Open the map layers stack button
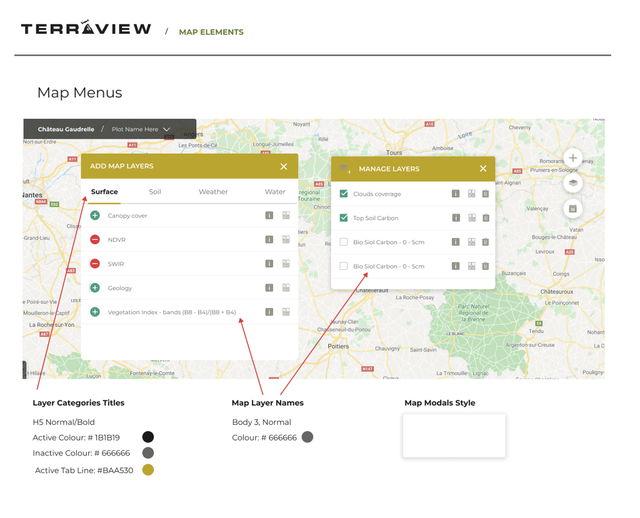The width and height of the screenshot is (640, 518). click(x=573, y=182)
